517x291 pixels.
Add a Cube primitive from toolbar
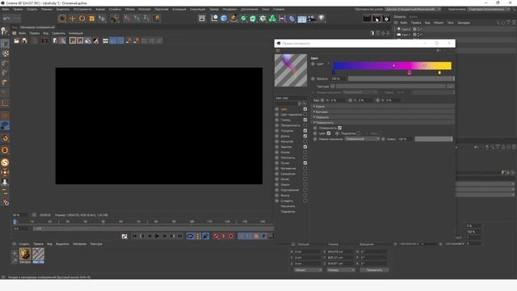(225, 19)
